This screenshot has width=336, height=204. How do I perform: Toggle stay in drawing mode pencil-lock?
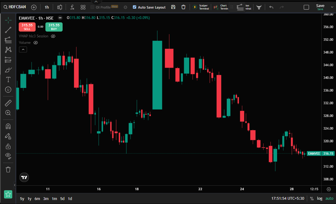[x=8, y=136]
